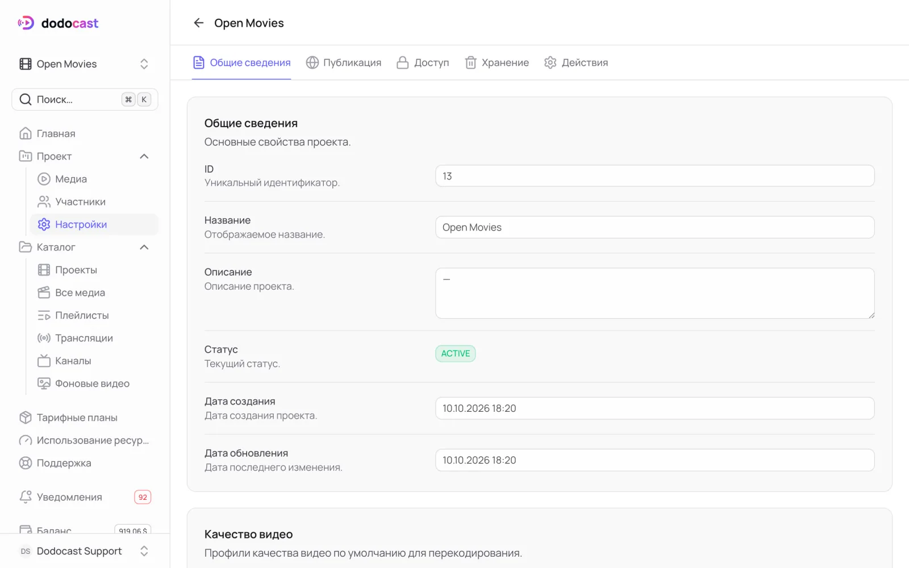Screen dimensions: 909x568
Task: Click the Настройки gear icon in sidebar
Action: click(x=44, y=224)
